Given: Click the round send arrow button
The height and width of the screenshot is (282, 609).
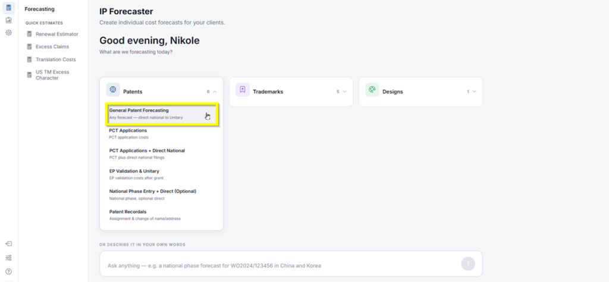Looking at the screenshot, I should click(468, 264).
